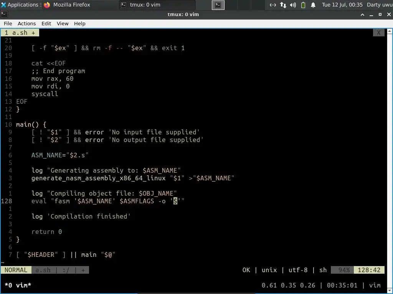Click the eval "fasm '$ASM_NAME'" line

[108, 201]
